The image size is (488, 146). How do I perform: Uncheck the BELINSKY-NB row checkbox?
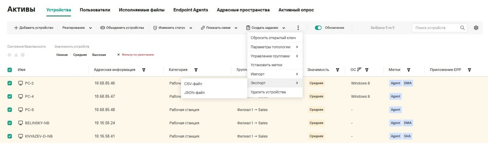(x=10, y=123)
